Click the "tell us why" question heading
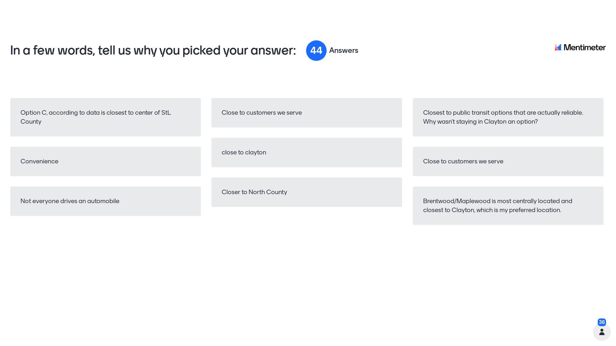The height and width of the screenshot is (346, 616). [153, 51]
